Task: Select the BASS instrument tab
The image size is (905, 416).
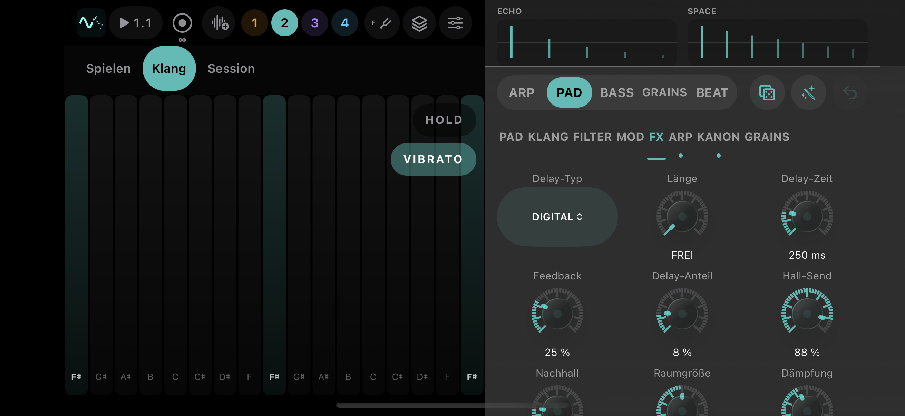Action: coord(616,93)
